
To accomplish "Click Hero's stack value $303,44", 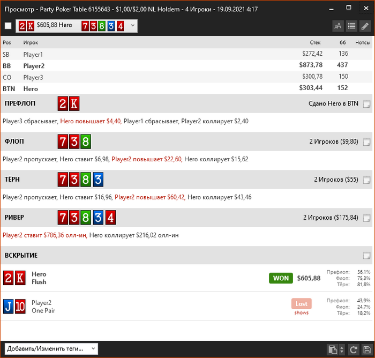I will tap(311, 88).
